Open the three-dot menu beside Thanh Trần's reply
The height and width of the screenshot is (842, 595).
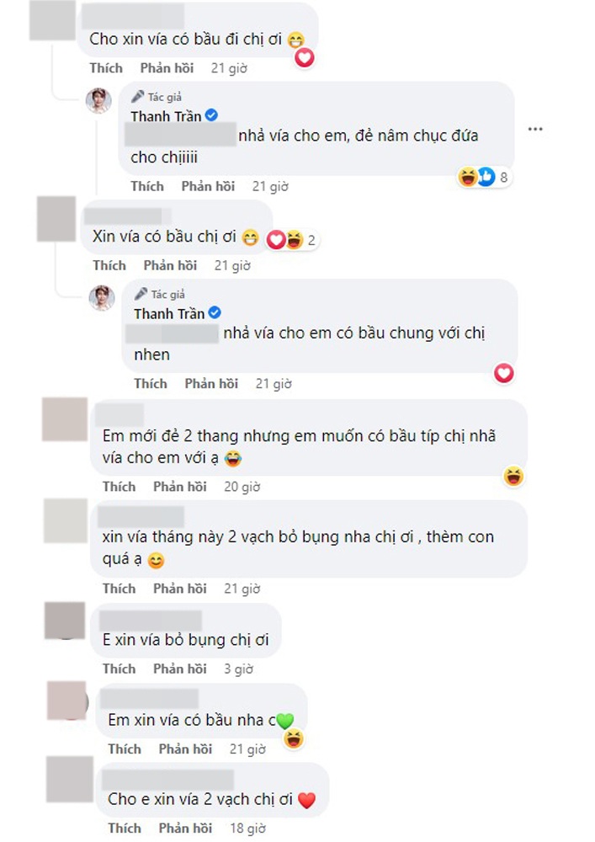[x=535, y=130]
